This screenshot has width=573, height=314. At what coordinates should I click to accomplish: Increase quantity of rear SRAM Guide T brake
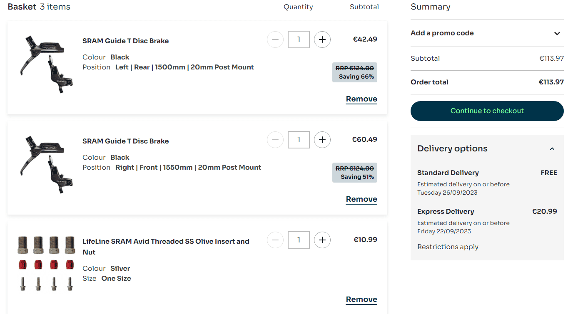[x=322, y=40]
